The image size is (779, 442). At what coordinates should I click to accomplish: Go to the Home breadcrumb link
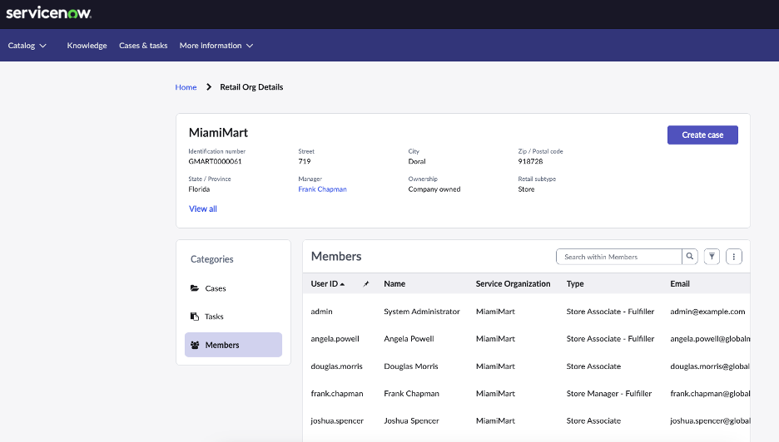pos(186,86)
